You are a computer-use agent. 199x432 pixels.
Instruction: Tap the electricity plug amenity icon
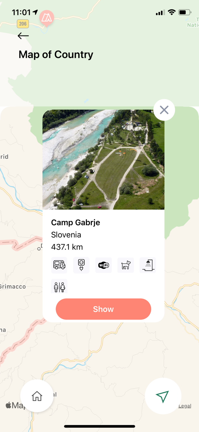point(81,265)
